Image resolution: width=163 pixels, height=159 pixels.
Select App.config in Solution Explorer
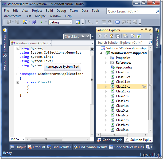pos(124,67)
